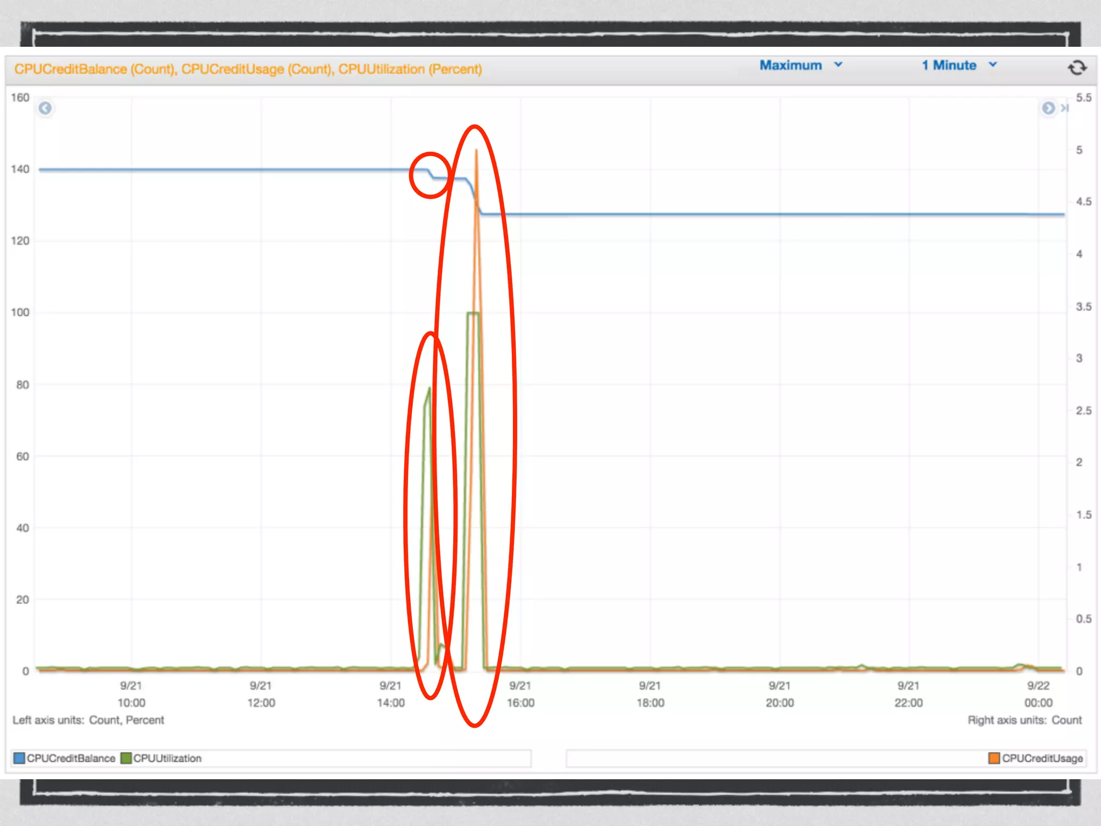1101x826 pixels.
Task: Click the peak of the orange CPUCreditUsage spike
Action: coord(476,151)
